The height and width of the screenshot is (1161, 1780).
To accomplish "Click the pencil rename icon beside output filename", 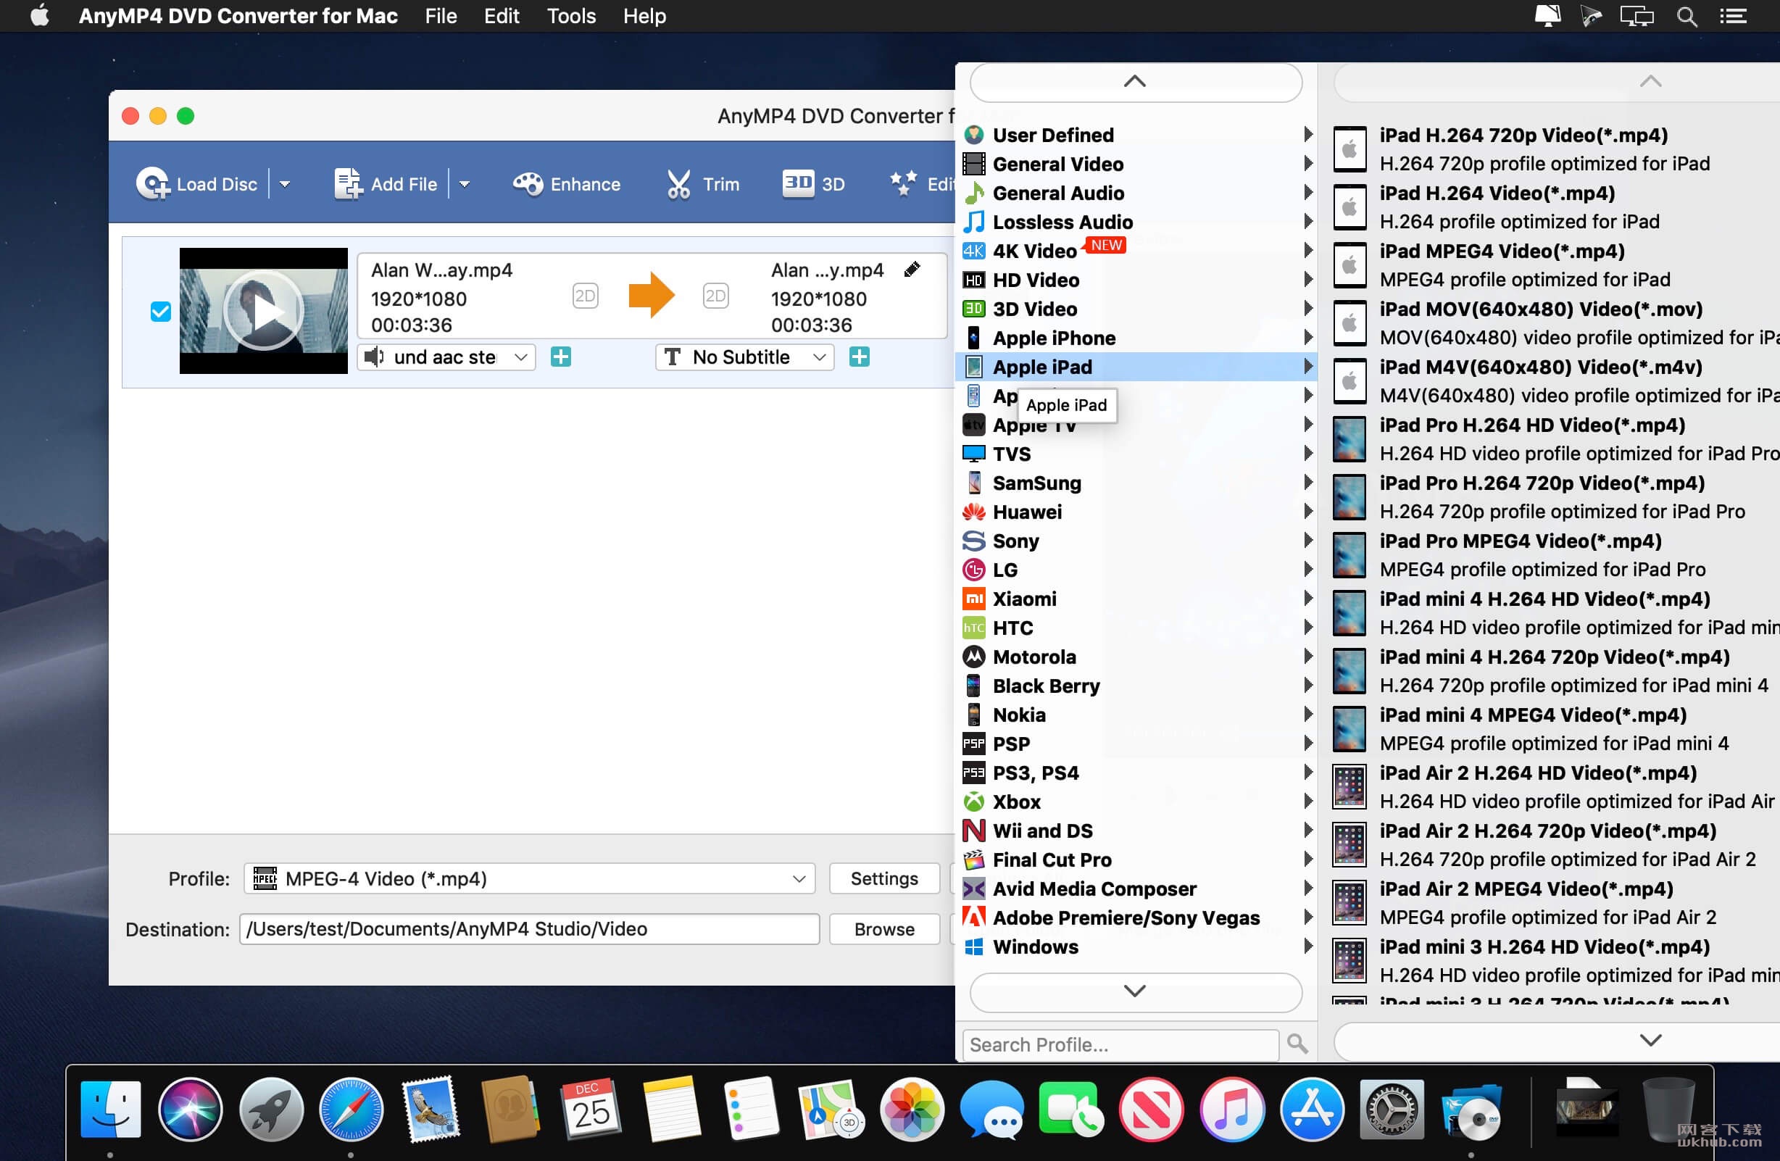I will point(912,270).
